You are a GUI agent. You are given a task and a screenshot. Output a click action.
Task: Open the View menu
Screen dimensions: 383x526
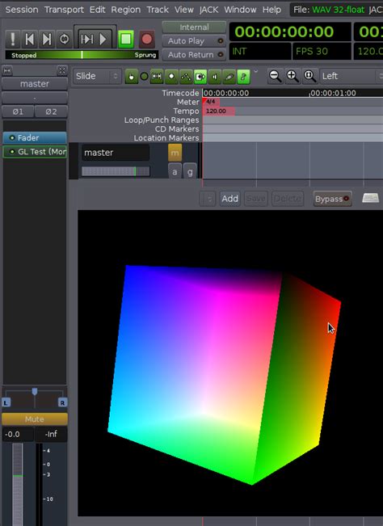(183, 10)
